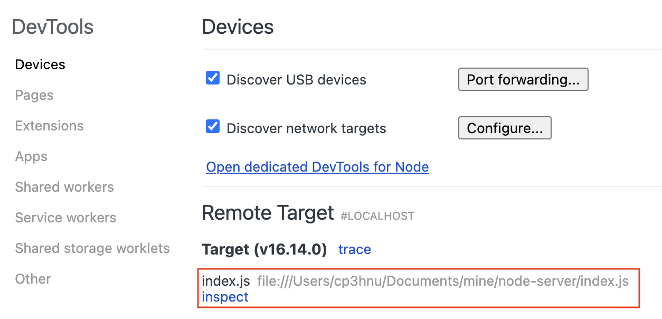Select Shared storage worklets

click(92, 248)
